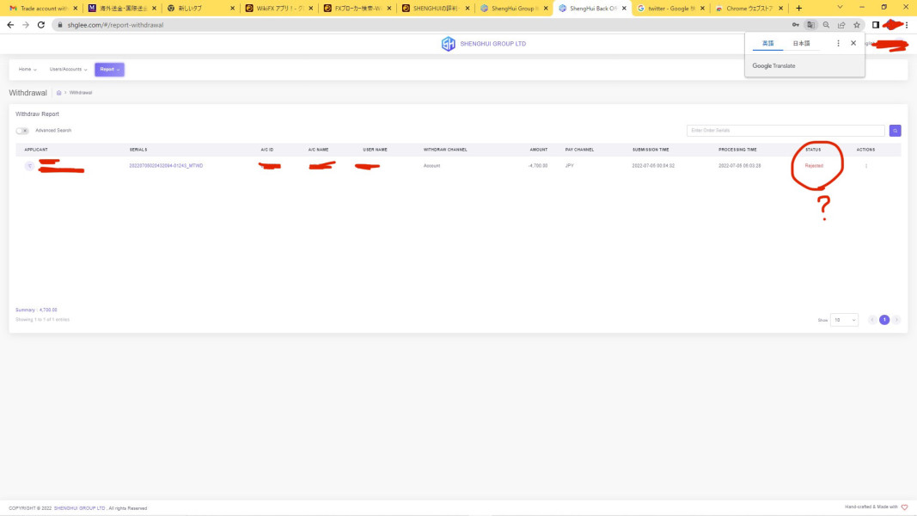
Task: Click the -4,700.00 amount cell
Action: 538,166
